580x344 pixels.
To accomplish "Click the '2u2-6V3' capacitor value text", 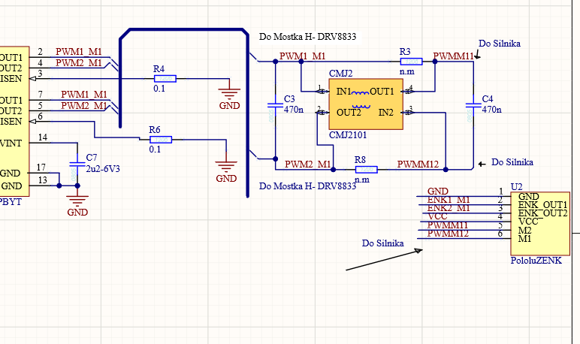I will click(103, 169).
